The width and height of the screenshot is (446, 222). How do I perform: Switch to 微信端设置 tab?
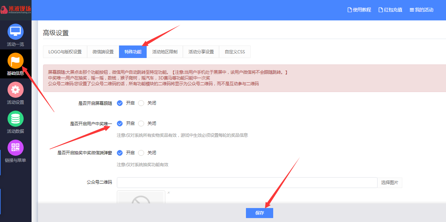tap(103, 52)
